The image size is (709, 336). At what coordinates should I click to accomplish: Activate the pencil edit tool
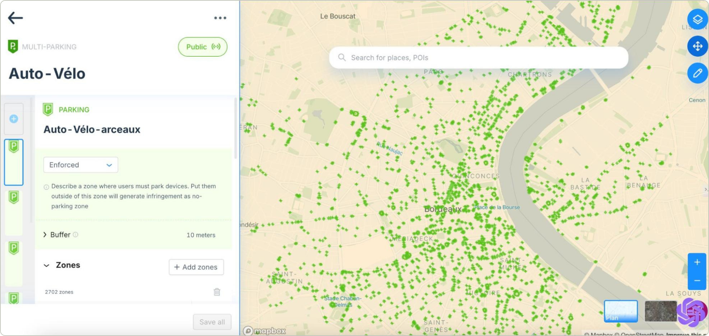[697, 73]
